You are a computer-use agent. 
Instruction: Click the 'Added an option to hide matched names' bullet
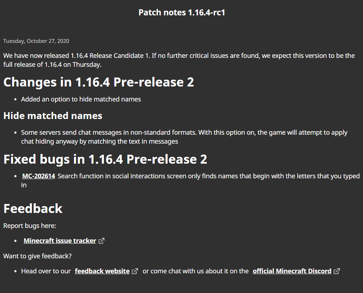click(81, 99)
